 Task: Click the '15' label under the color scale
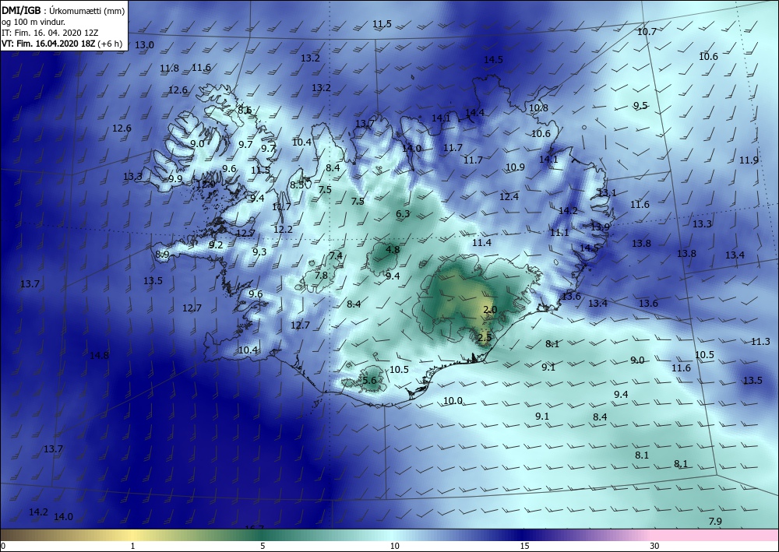pos(524,546)
